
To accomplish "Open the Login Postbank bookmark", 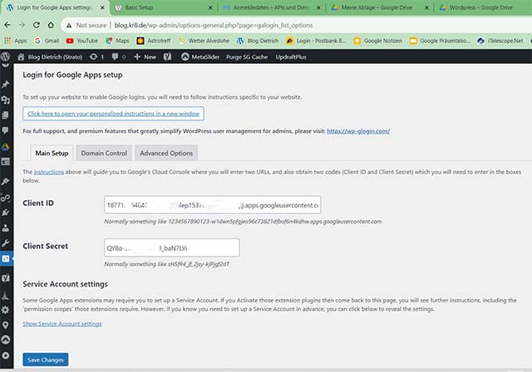I will pos(316,41).
